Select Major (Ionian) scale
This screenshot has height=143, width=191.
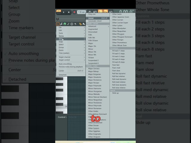(98, 69)
